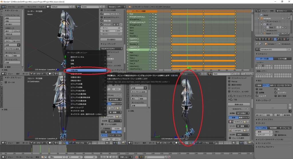
Task: Switch to the レスト位置 tab
Action: pos(282,58)
